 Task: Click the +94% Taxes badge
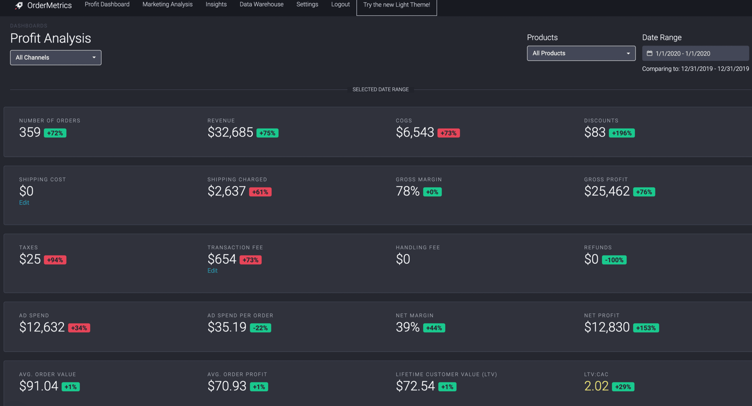point(55,260)
